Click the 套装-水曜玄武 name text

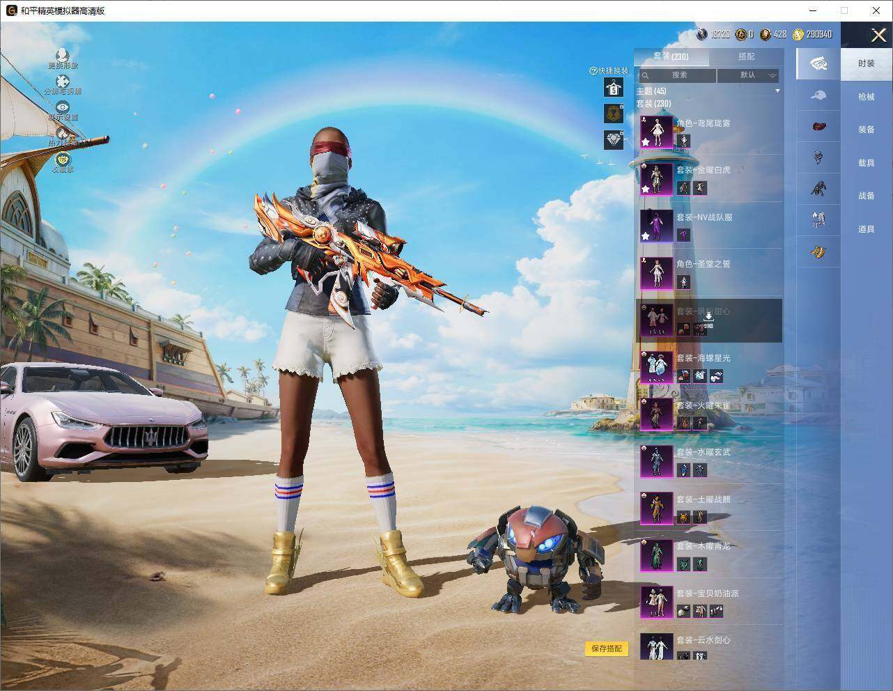click(x=704, y=452)
